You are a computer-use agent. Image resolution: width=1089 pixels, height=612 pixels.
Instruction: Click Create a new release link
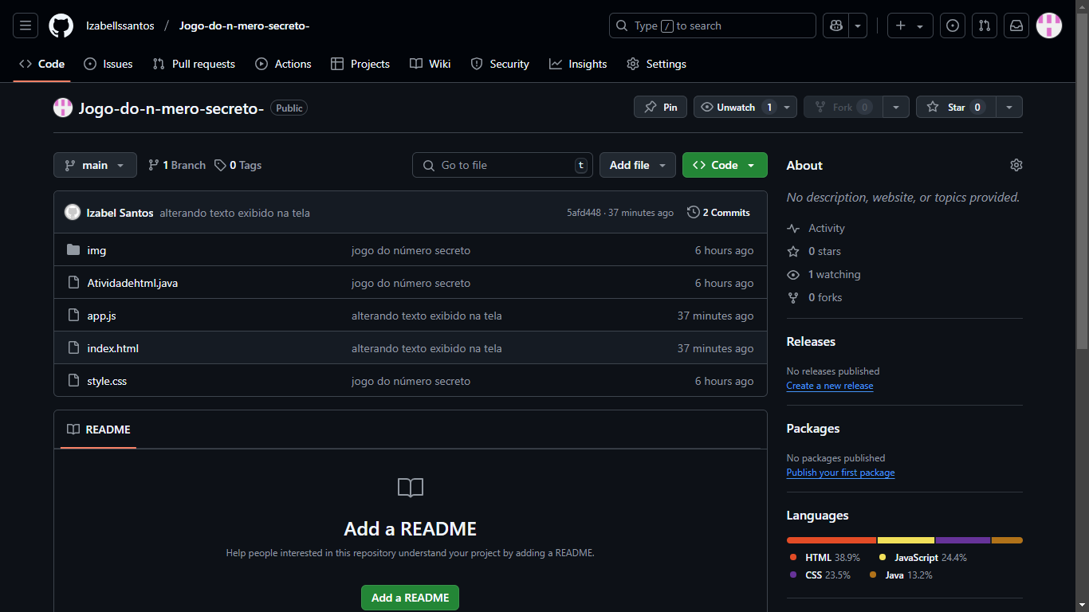click(x=829, y=386)
